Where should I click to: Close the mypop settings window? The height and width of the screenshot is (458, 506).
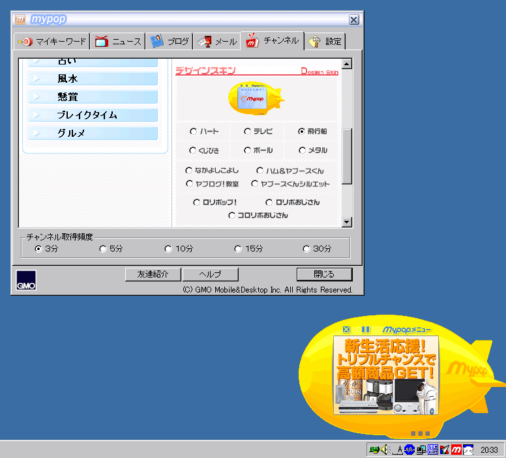point(354,20)
